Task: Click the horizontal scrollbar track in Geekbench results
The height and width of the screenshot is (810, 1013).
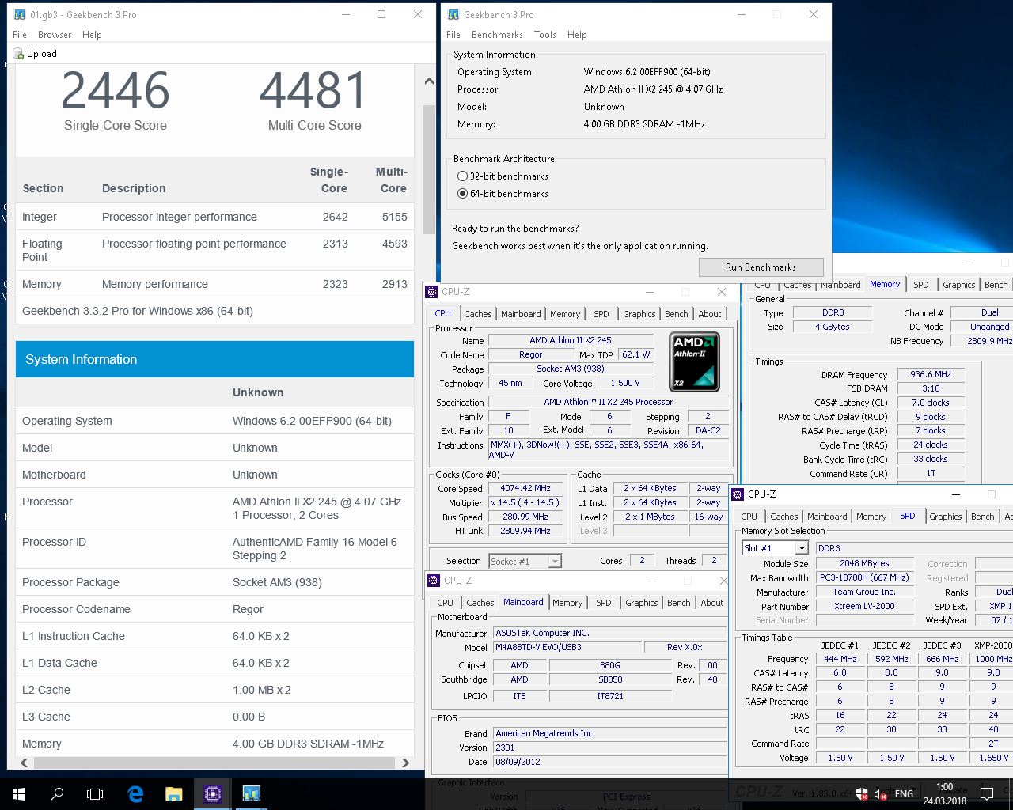Action: pos(214,763)
